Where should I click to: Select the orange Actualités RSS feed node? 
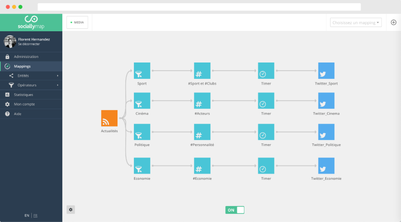pyautogui.click(x=109, y=118)
